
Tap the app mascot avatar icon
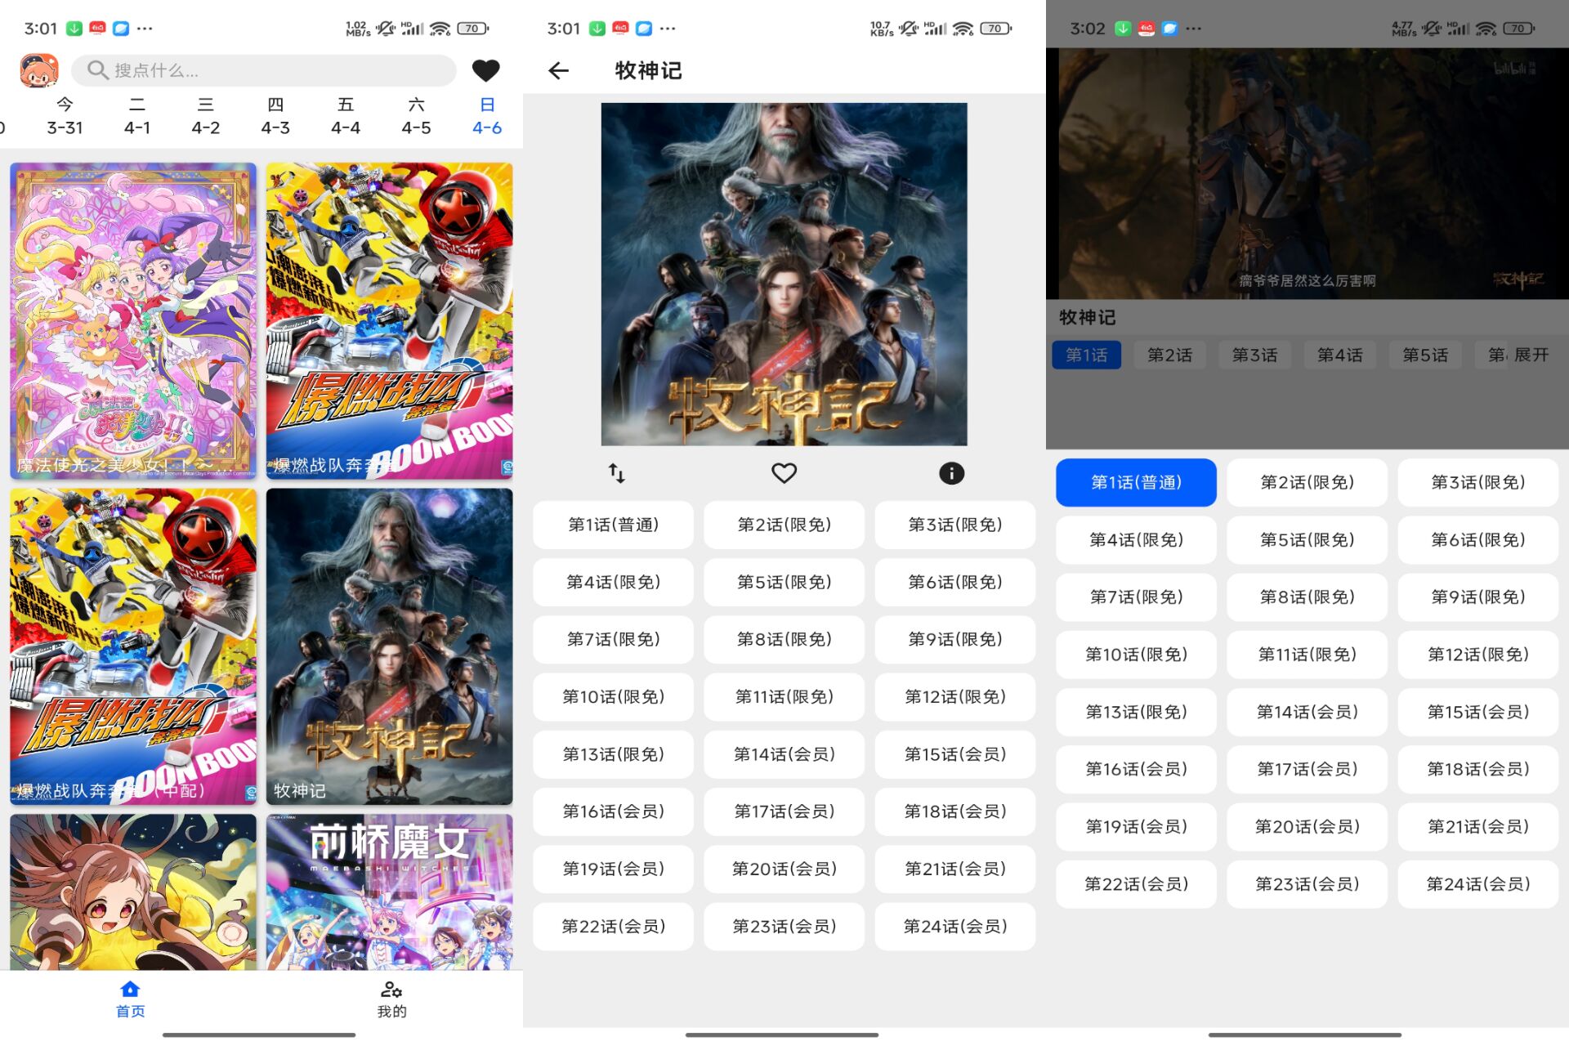click(39, 70)
